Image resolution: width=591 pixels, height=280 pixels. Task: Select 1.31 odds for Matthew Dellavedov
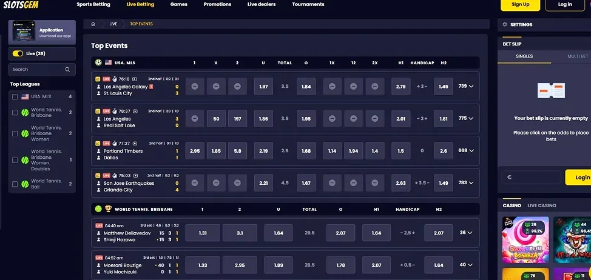203,233
